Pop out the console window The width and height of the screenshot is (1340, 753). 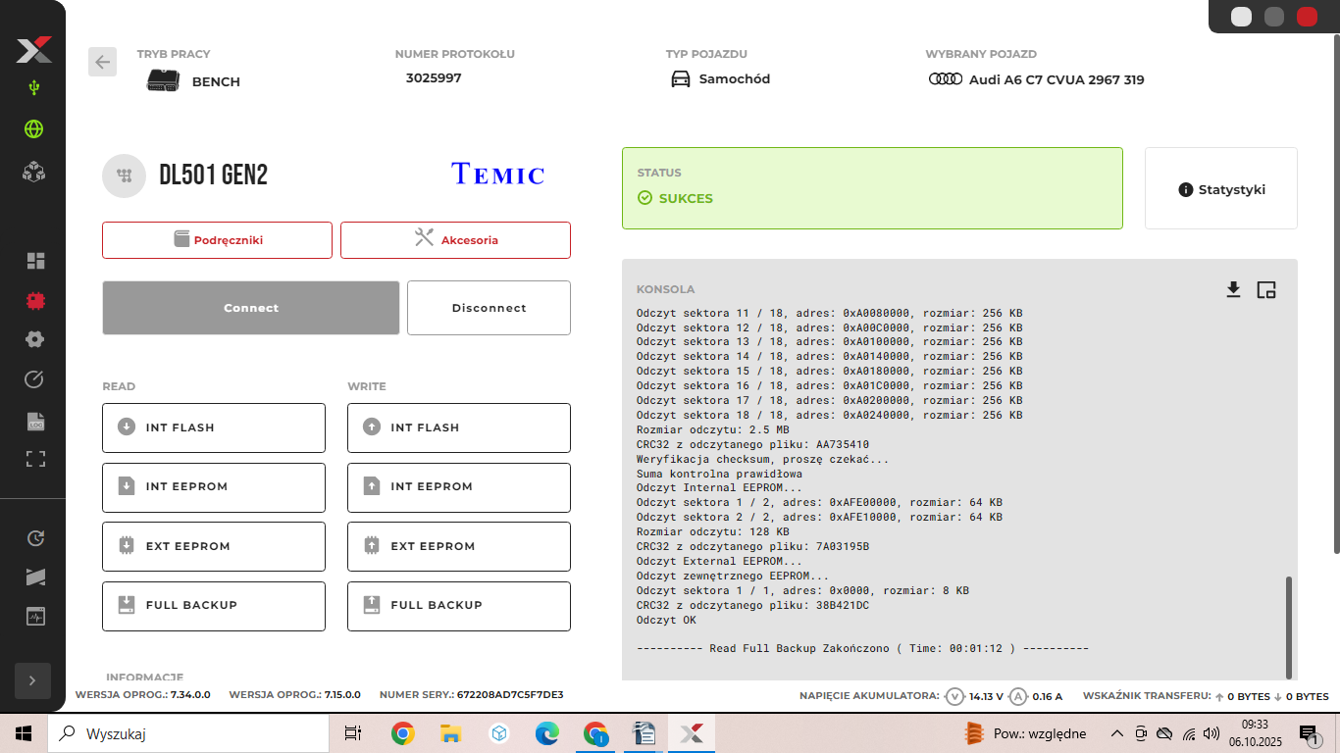[1266, 289]
